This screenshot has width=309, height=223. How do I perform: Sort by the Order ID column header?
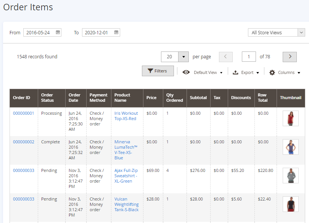[22, 98]
